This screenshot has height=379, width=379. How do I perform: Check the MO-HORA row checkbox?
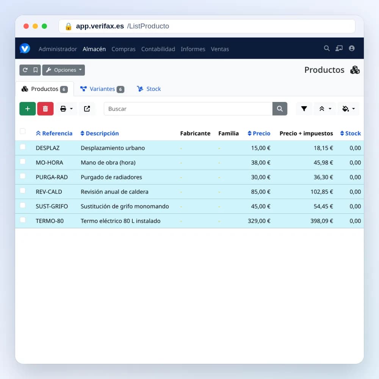[x=22, y=161]
